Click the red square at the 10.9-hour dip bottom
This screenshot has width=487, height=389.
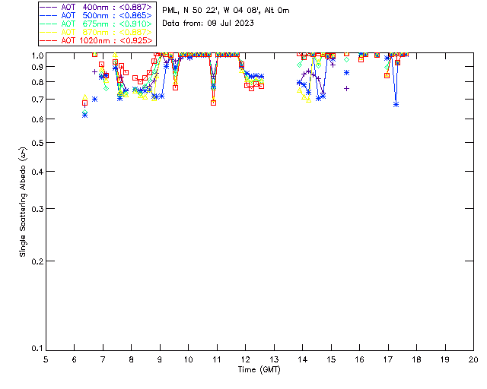(x=213, y=103)
